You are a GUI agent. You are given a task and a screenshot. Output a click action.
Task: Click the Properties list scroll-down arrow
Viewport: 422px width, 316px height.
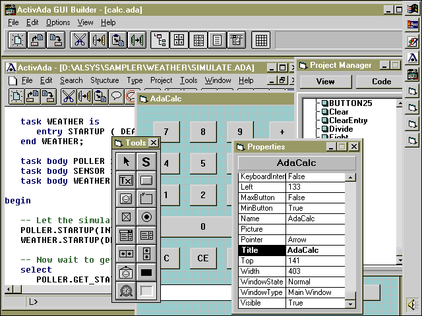coord(350,303)
